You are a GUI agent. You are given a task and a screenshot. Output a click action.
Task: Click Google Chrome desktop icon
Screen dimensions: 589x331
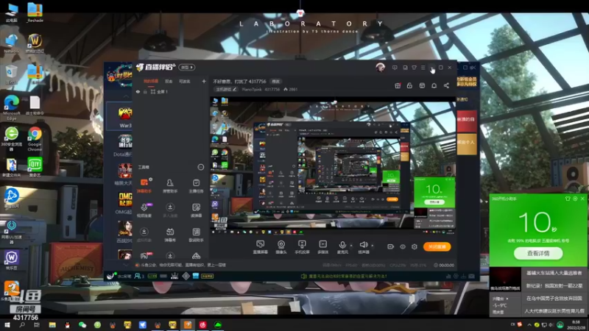click(35, 139)
